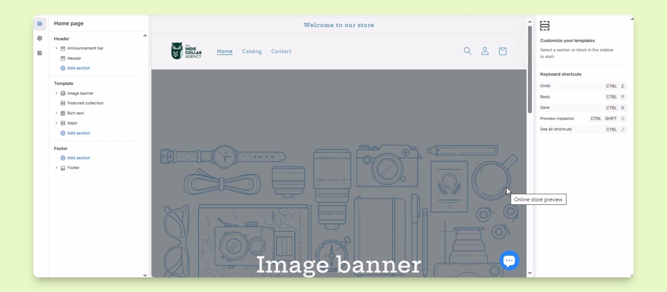667x292 pixels.
Task: Click the Rich text section icon
Action: click(63, 113)
